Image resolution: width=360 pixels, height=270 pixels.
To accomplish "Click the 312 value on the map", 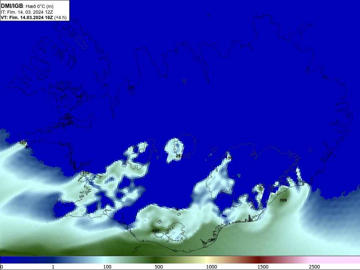I will (x=86, y=173).
